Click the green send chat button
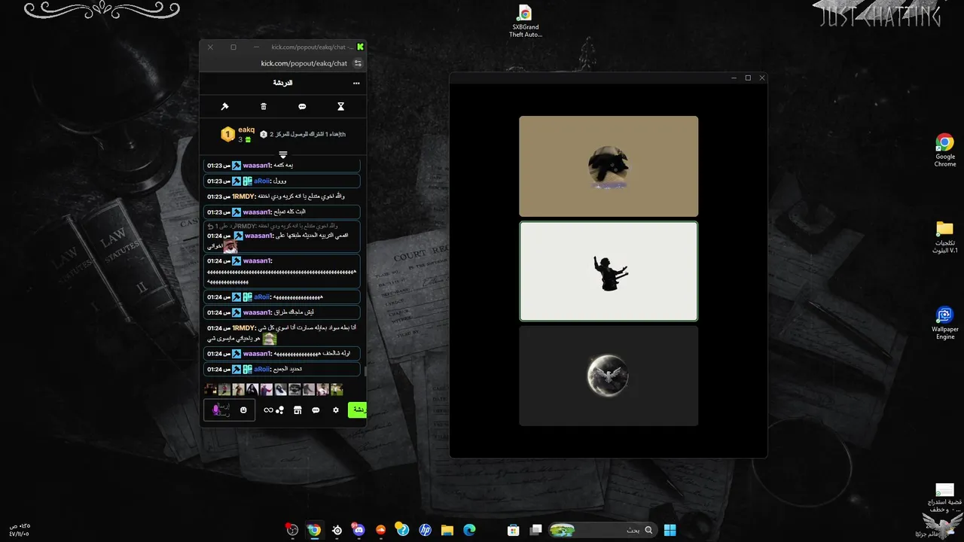 click(x=357, y=410)
